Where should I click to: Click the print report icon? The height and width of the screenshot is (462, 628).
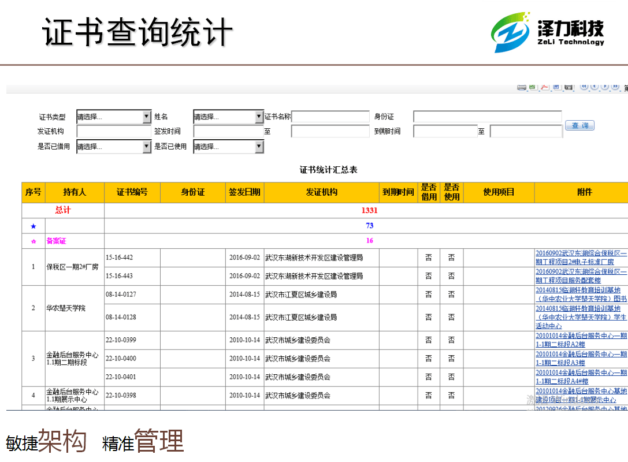point(522,87)
